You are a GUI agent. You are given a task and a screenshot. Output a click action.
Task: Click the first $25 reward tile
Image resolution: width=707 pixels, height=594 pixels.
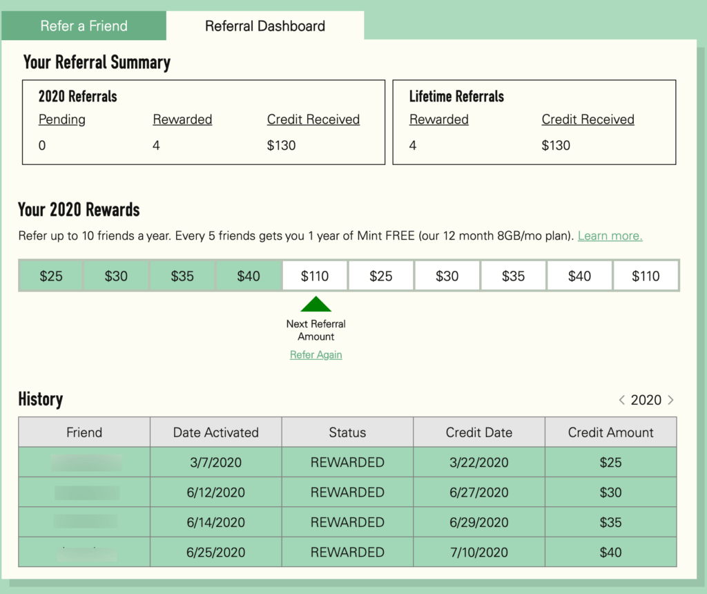pyautogui.click(x=50, y=275)
